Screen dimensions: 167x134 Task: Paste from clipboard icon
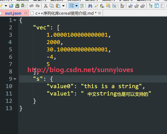pos(58,6)
